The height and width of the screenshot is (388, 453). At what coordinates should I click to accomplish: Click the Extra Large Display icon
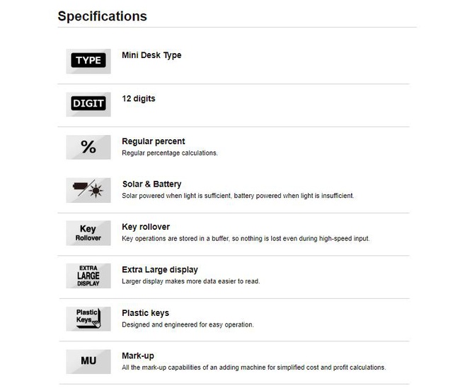pos(88,276)
